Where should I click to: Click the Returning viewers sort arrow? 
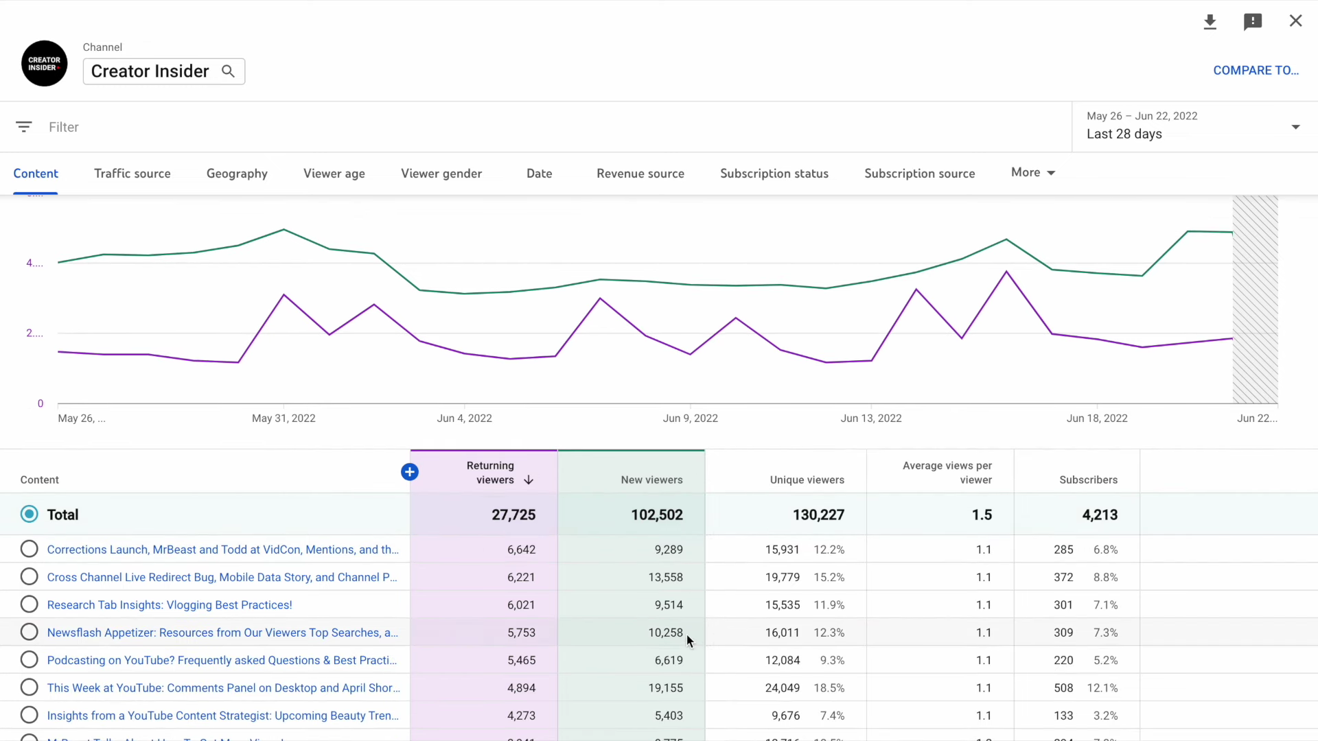pyautogui.click(x=529, y=480)
